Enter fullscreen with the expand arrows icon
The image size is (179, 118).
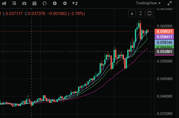(x=170, y=3)
